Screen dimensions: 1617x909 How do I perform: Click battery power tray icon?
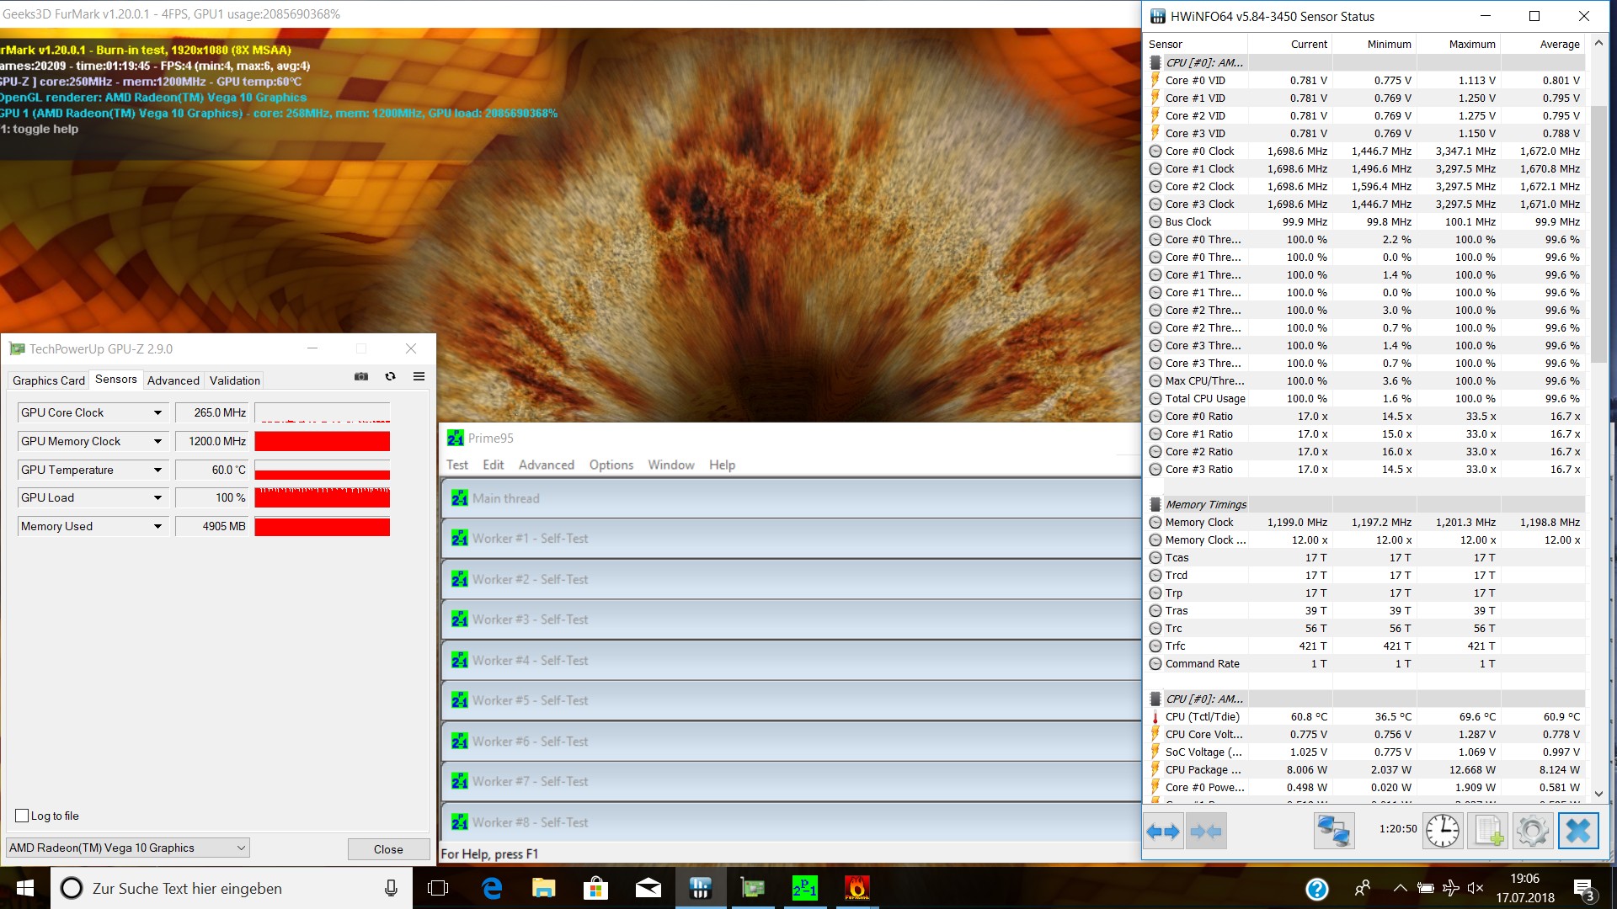pyautogui.click(x=1425, y=888)
